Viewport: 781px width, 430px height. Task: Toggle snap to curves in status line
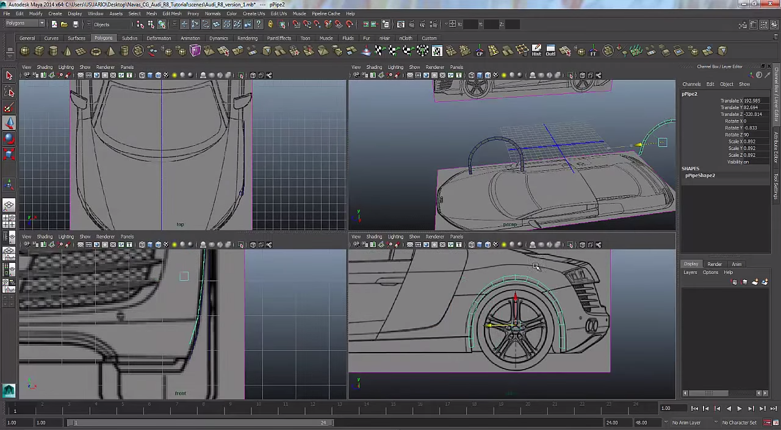tap(307, 24)
